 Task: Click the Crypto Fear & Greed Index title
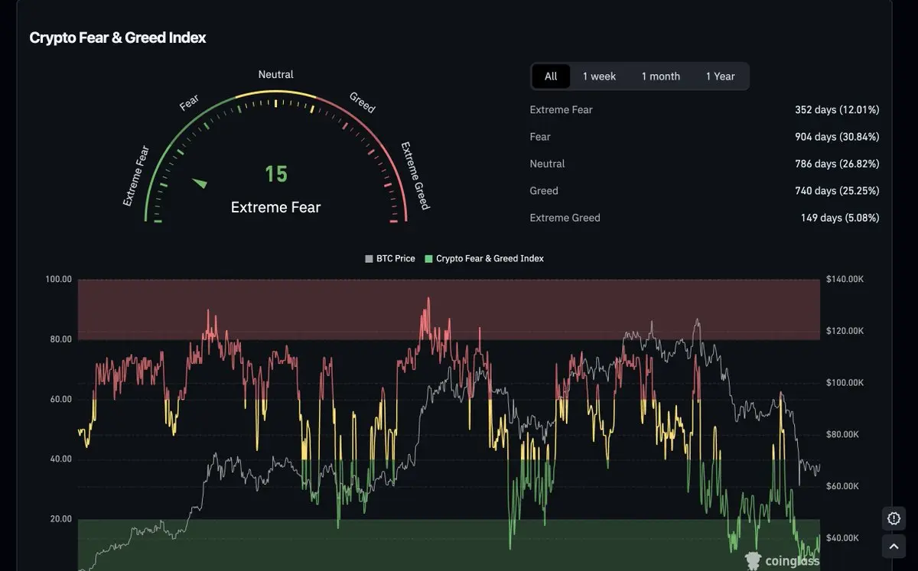(x=117, y=37)
